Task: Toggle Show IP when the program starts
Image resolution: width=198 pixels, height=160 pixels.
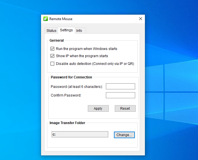Action: click(x=52, y=56)
